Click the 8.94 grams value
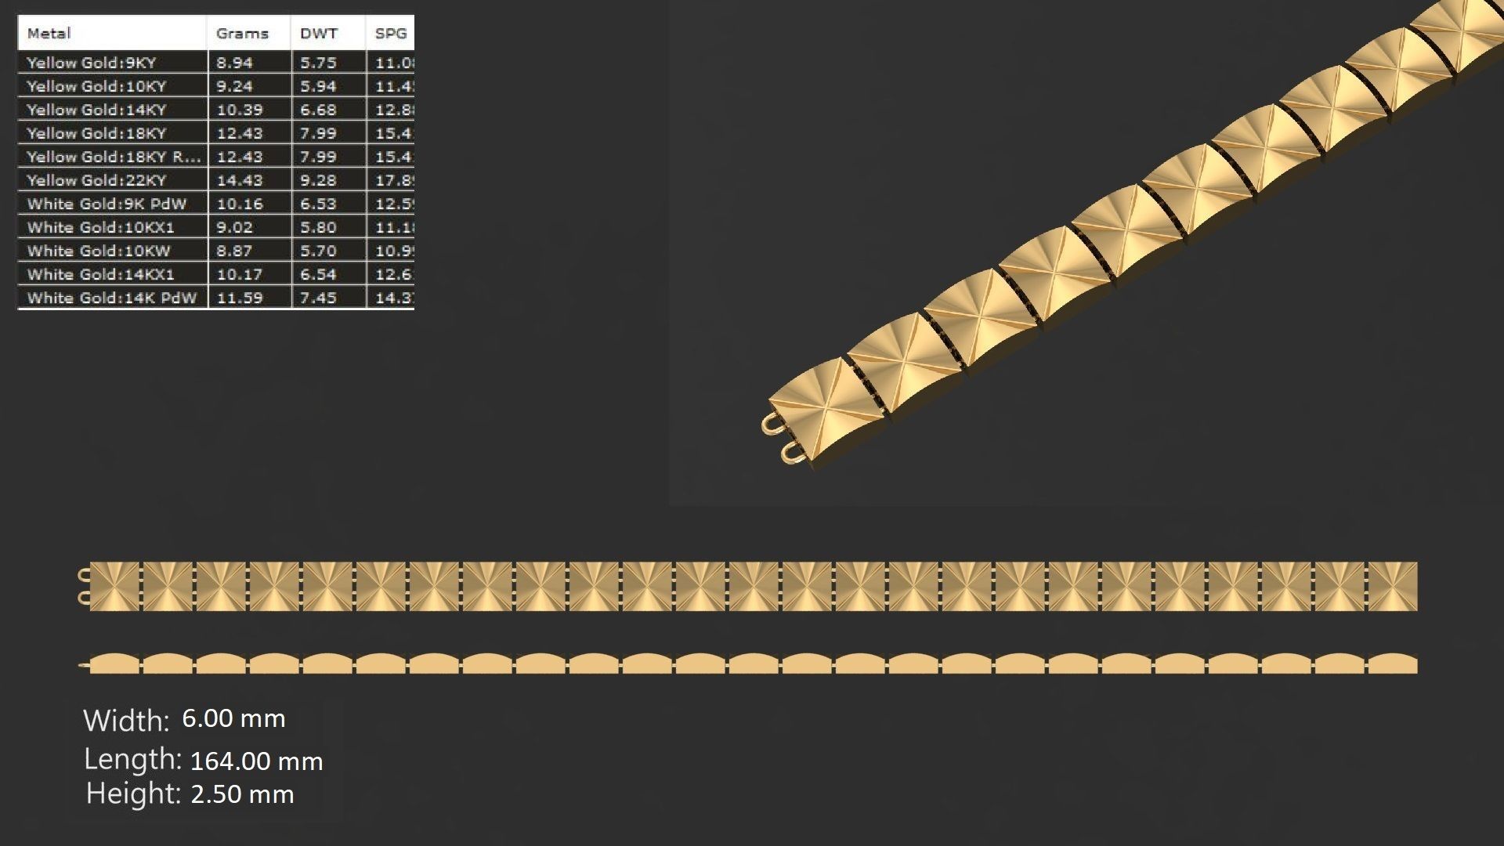The width and height of the screenshot is (1504, 846). (x=235, y=63)
